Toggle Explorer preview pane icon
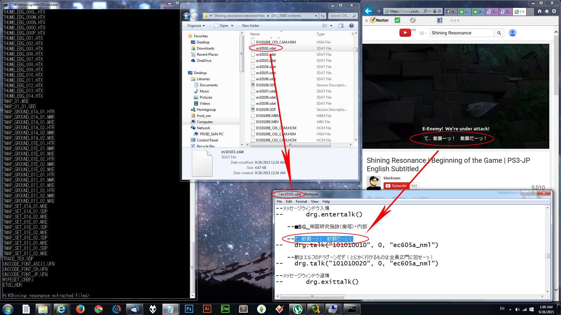 pos(341,26)
